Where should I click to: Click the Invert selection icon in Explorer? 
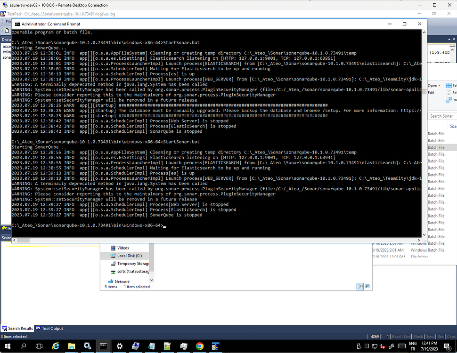tap(448, 99)
